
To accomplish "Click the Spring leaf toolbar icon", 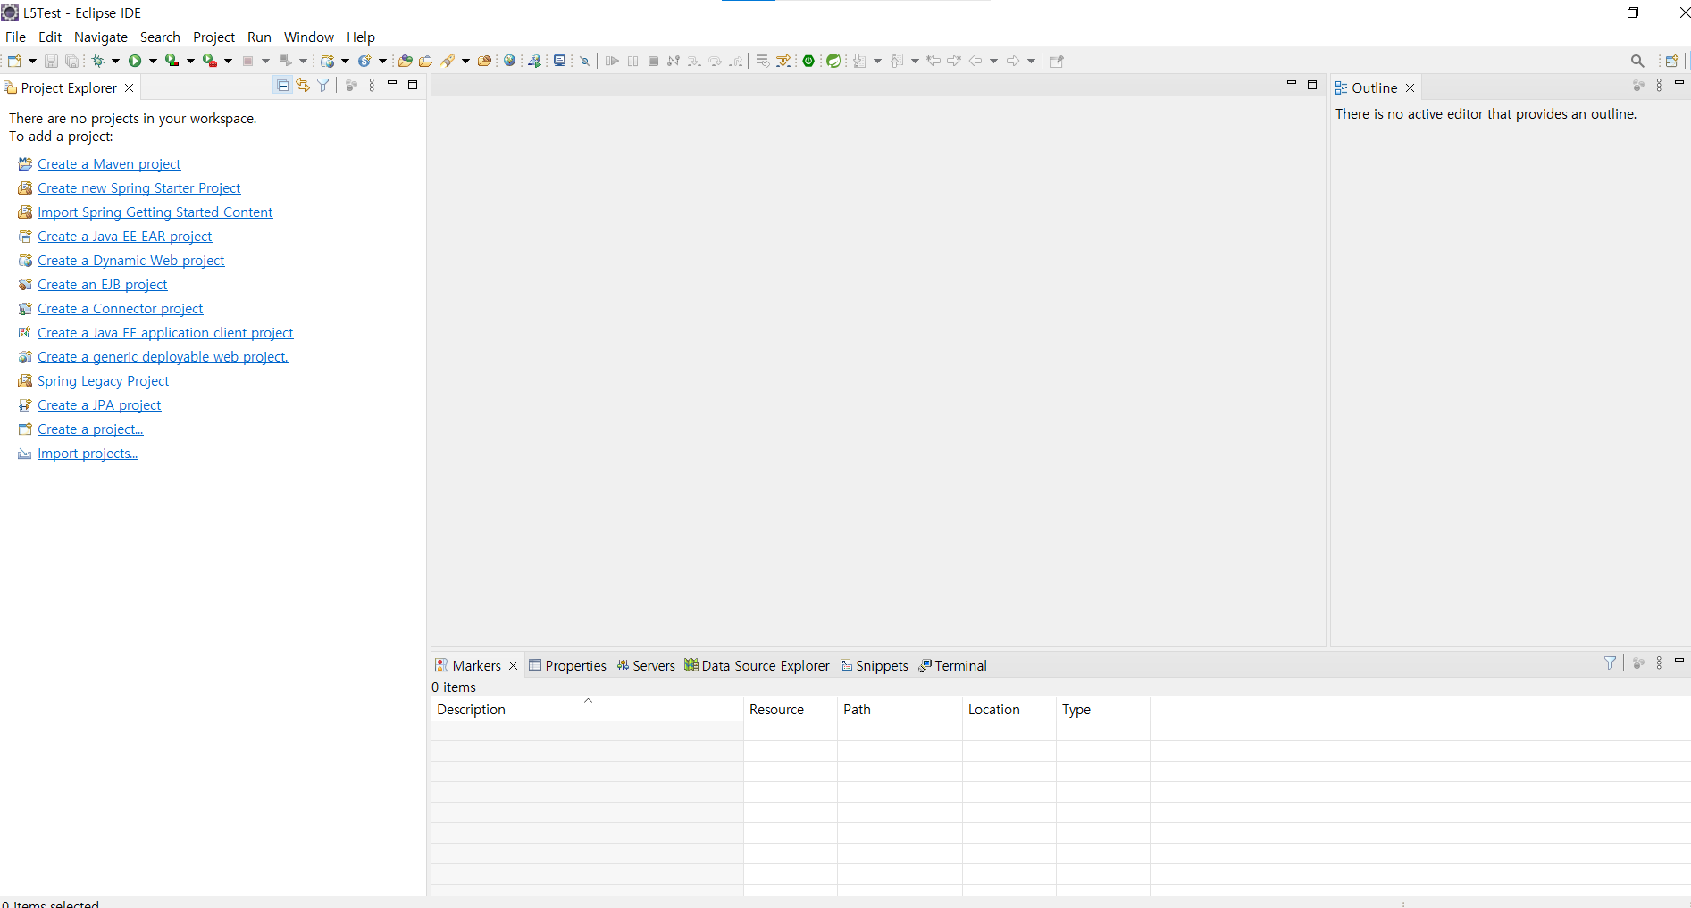I will tap(833, 61).
